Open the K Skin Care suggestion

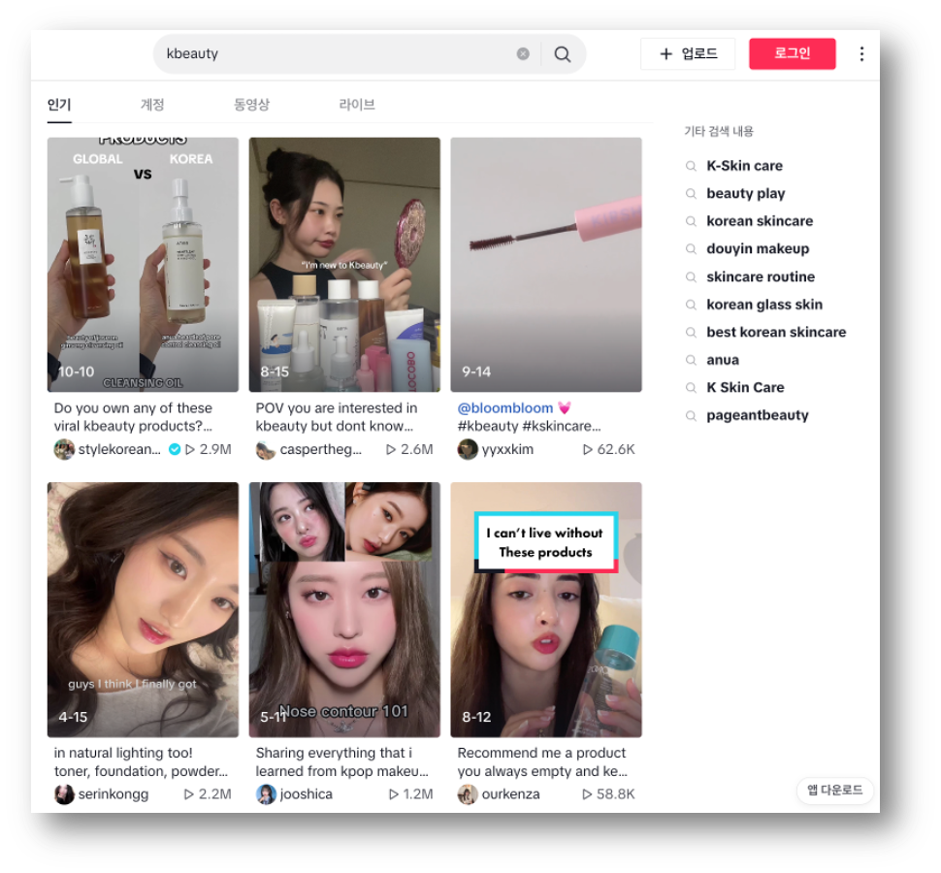click(x=745, y=387)
